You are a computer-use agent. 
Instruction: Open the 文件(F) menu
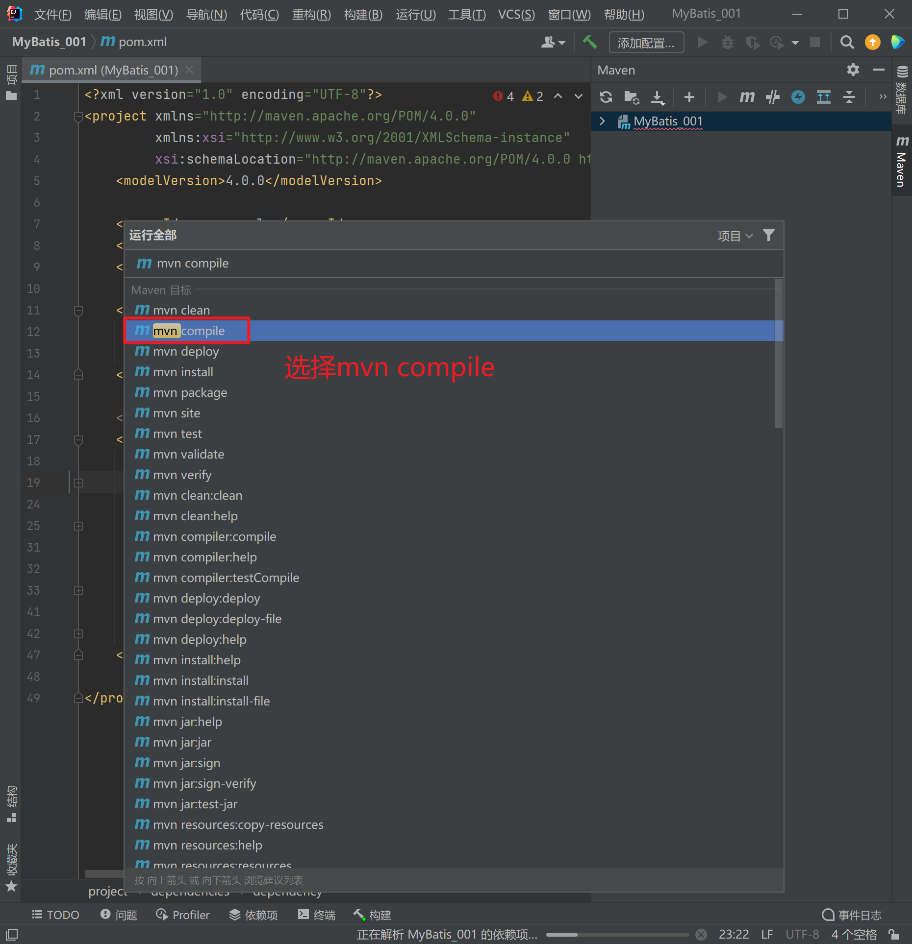point(53,14)
